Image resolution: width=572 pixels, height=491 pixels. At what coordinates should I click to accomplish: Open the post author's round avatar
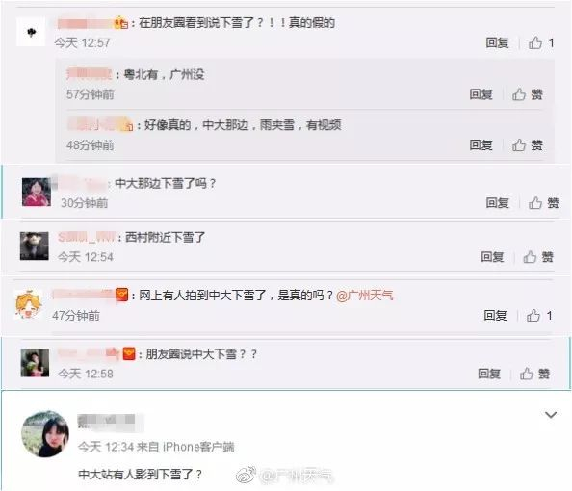coord(45,434)
